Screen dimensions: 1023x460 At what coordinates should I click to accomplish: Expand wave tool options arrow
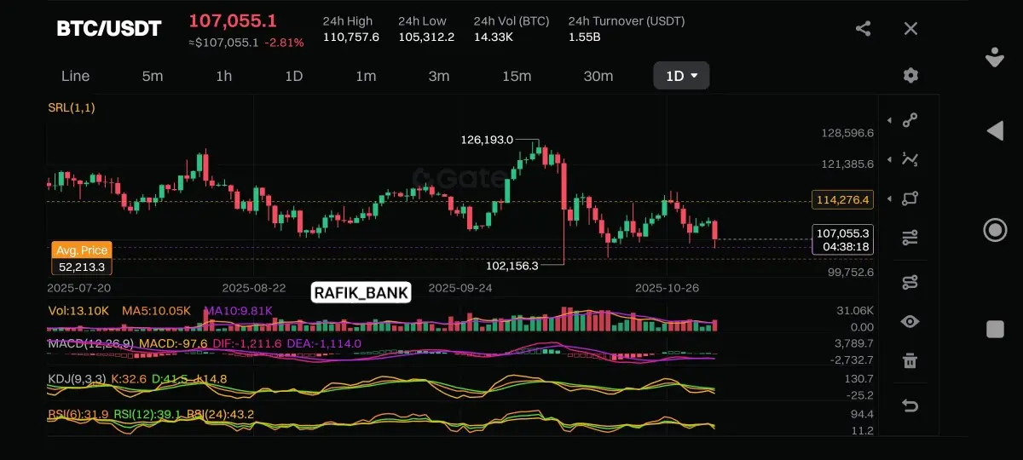(x=890, y=159)
